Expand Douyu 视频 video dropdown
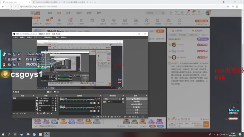 pos(79,13)
